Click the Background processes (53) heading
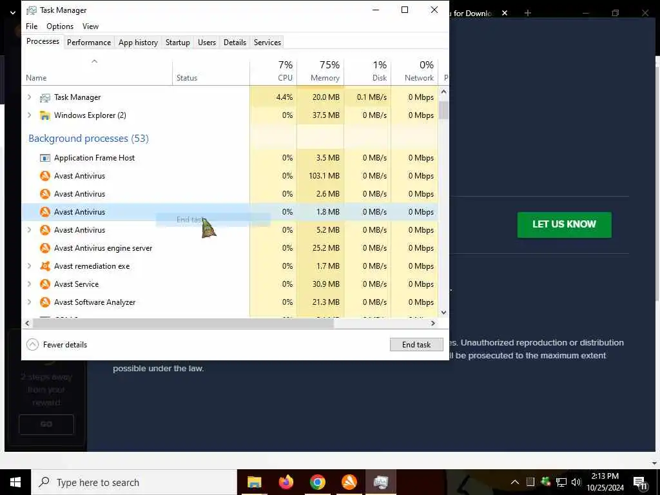660x495 pixels. click(x=88, y=139)
